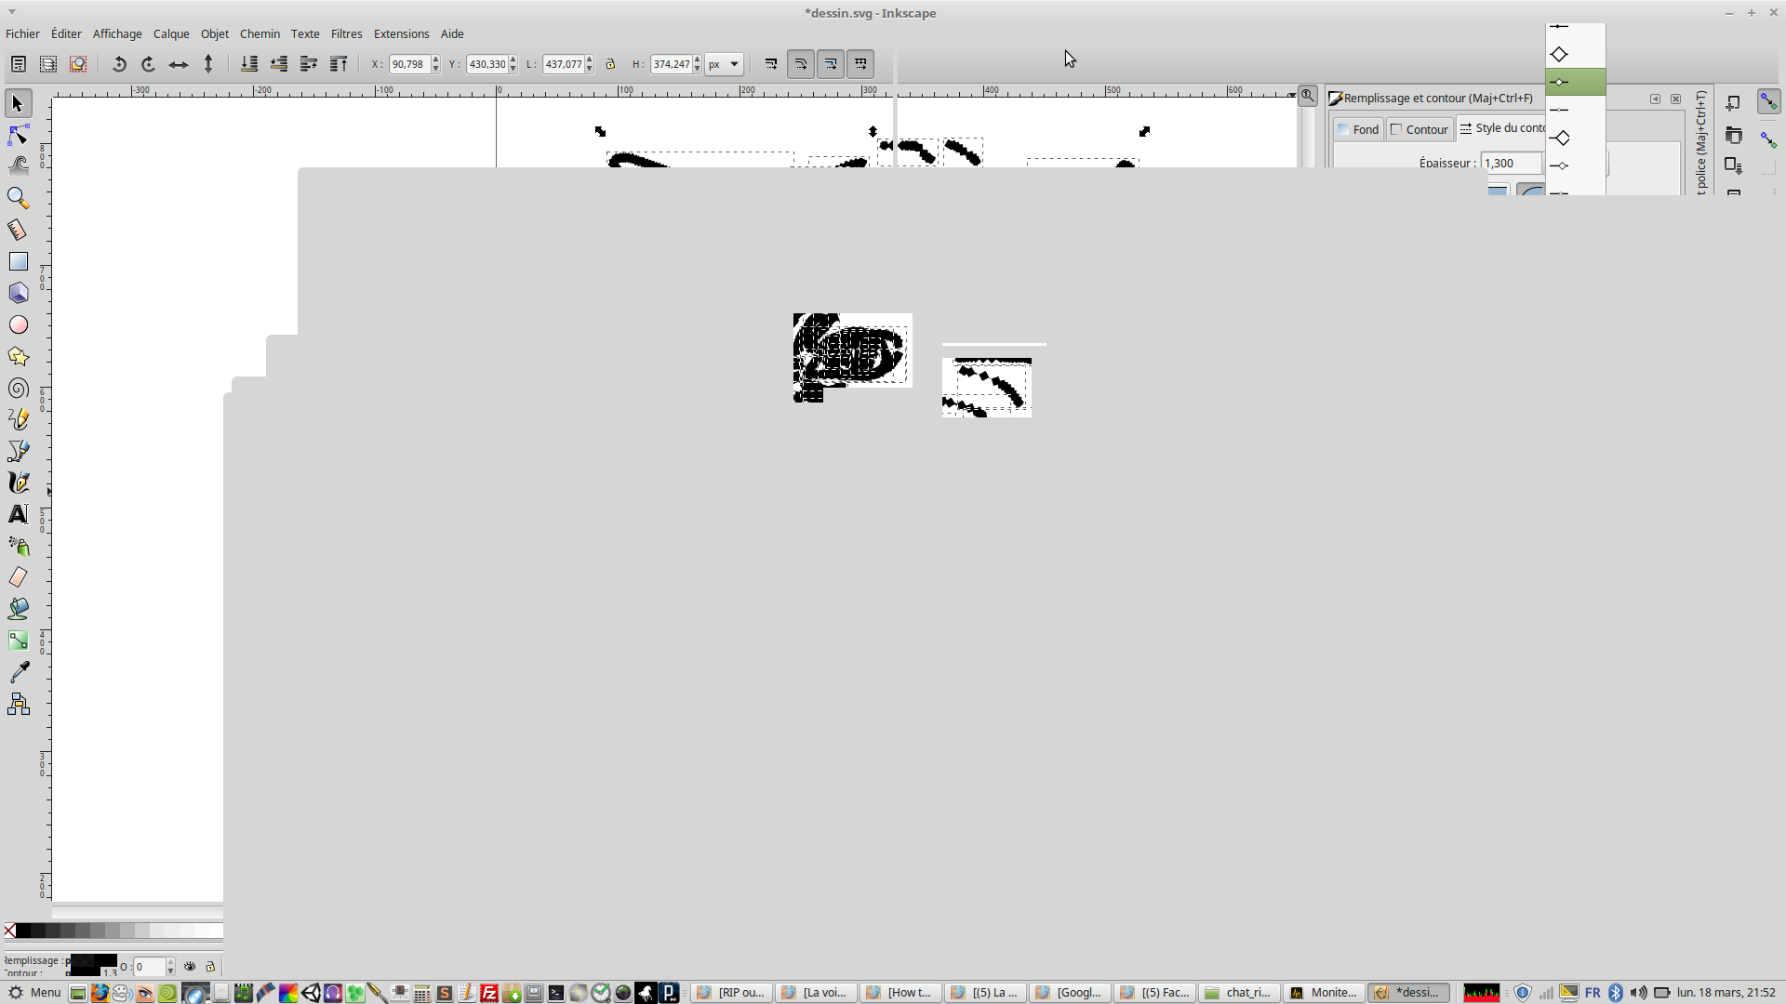Choose the highlighted green marker option
The image size is (1786, 1004).
pyautogui.click(x=1575, y=82)
